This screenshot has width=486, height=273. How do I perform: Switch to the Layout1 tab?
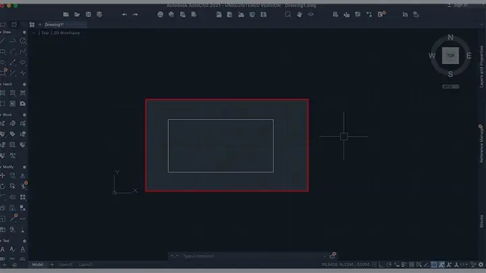click(x=65, y=265)
